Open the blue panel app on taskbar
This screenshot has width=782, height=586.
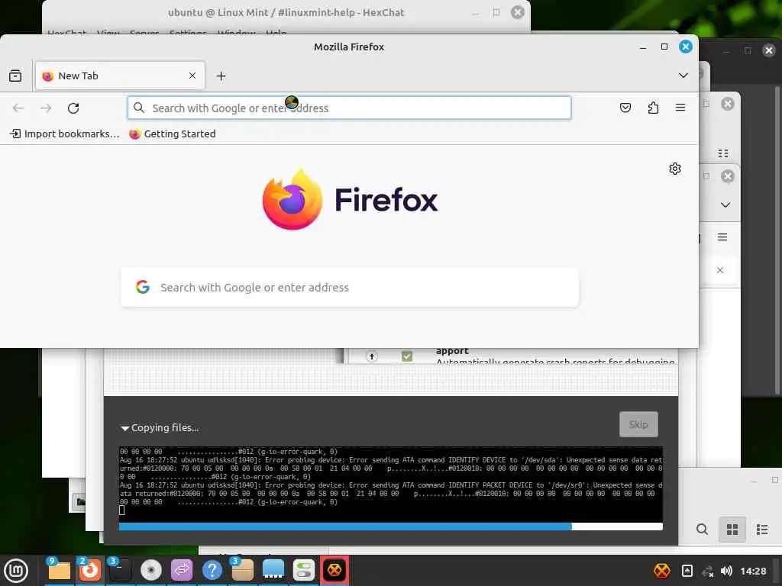(x=273, y=571)
